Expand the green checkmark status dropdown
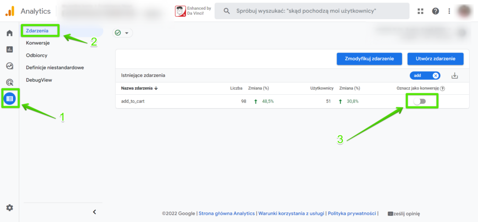The image size is (478, 222). point(123,33)
